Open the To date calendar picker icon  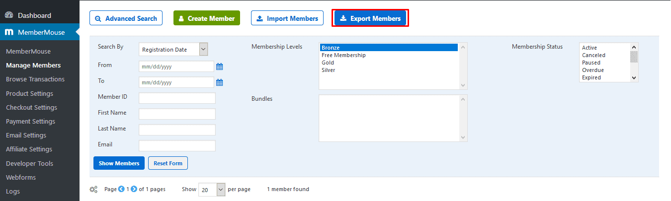click(x=219, y=82)
